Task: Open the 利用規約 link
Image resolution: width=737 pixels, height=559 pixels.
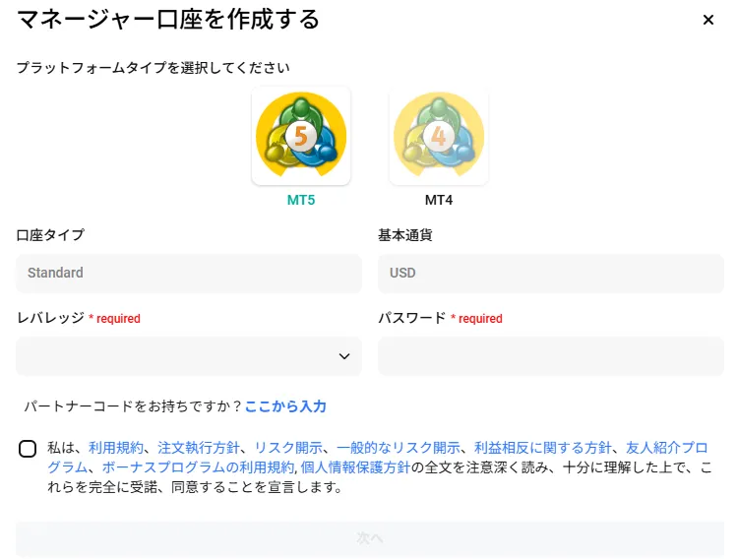Action: tap(116, 448)
